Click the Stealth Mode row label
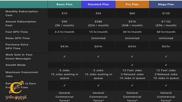This screenshot has width=182, height=102. 16,65
